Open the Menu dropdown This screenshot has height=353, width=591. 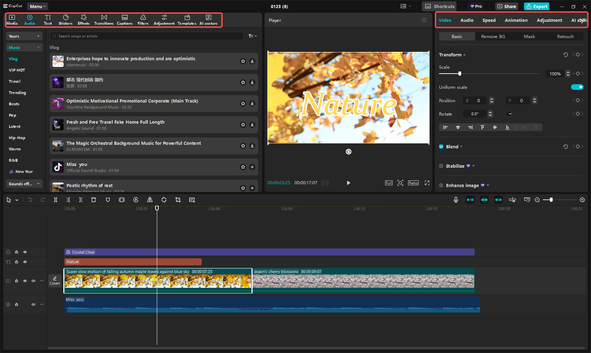pyautogui.click(x=37, y=6)
